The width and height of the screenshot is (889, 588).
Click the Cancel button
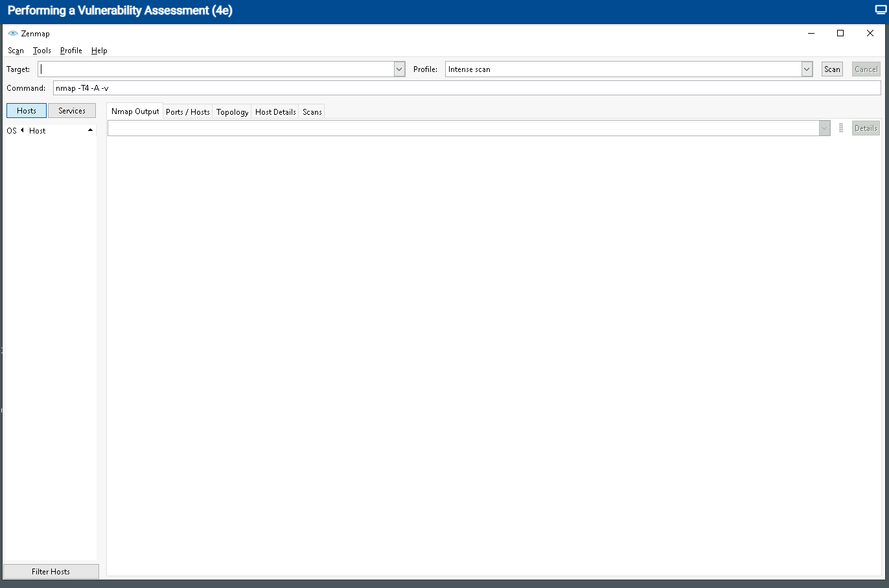[866, 69]
